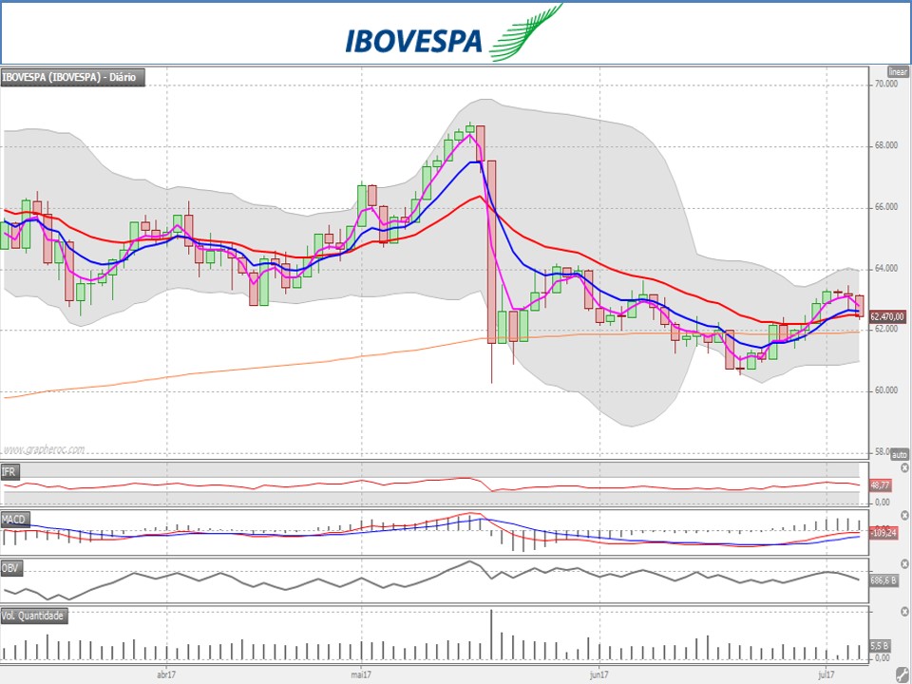Toggle the linear scale button
Image resolution: width=912 pixels, height=684 pixels.
pyautogui.click(x=898, y=71)
